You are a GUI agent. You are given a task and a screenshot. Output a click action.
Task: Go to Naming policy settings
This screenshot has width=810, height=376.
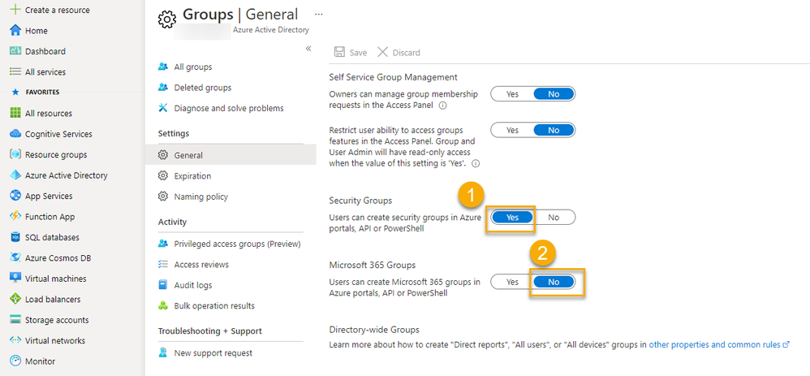[x=200, y=197]
